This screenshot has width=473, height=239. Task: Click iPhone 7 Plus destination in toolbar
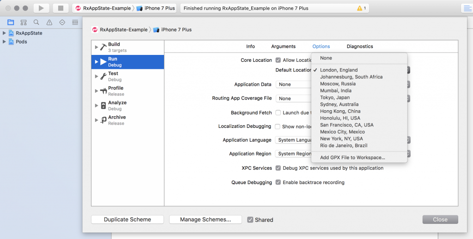point(156,8)
